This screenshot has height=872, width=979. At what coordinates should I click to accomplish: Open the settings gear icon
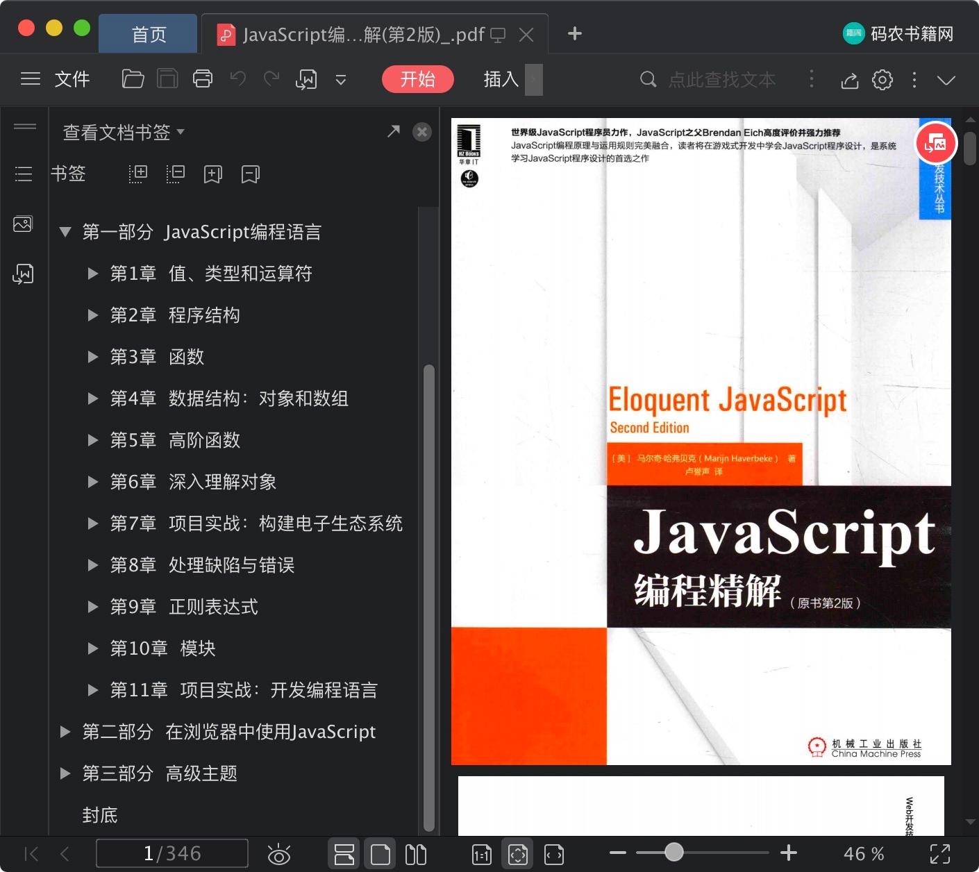pos(882,80)
